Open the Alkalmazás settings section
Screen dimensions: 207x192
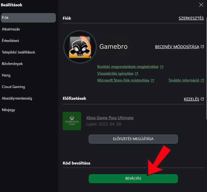[11, 29]
